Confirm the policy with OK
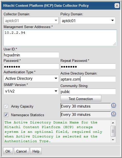This screenshot has width=122, height=158. click(8, 151)
